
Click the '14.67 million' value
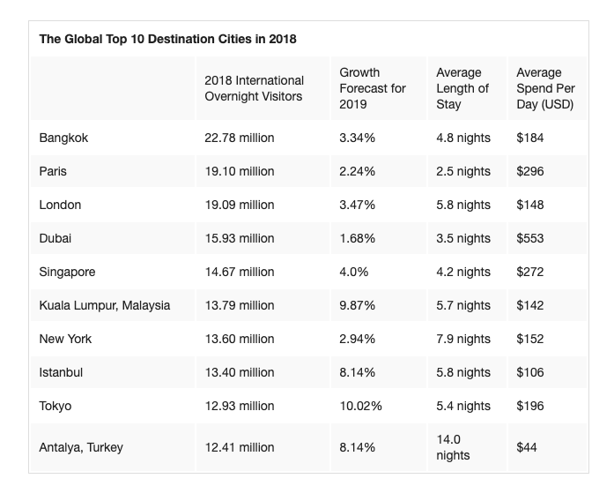click(240, 272)
